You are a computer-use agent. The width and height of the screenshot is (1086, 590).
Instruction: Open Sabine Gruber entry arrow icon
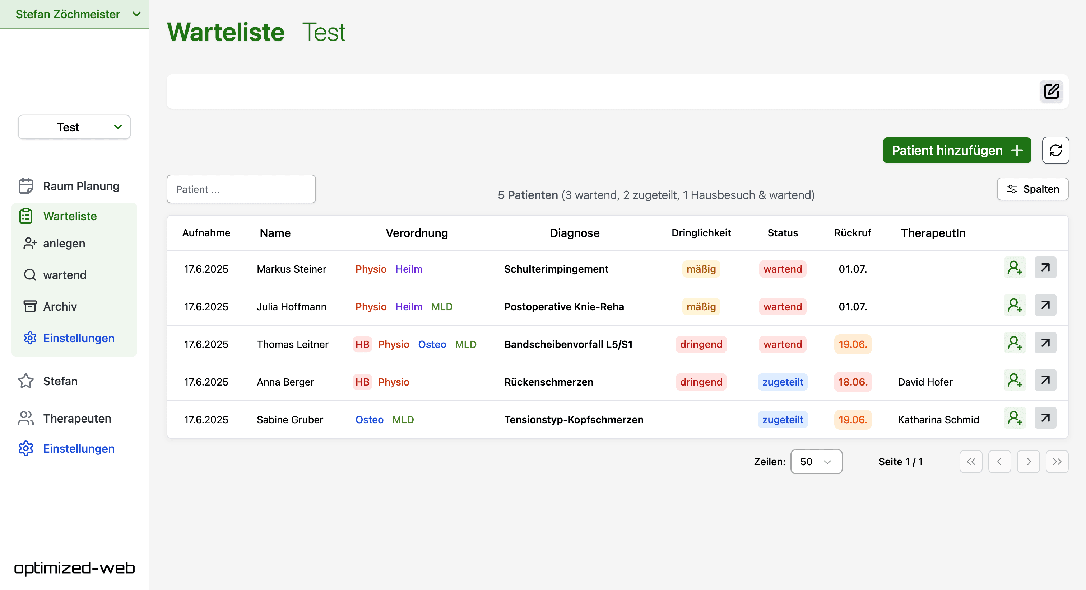pos(1045,418)
